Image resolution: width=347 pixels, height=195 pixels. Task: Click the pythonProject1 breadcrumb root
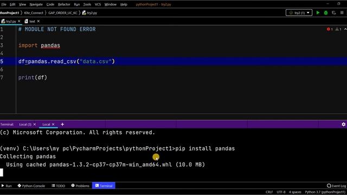(x=10, y=13)
